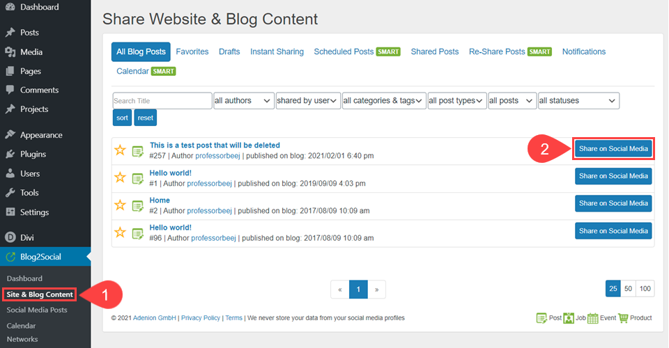Click the Appearance paintbrush icon
This screenshot has width=669, height=348.
pyautogui.click(x=10, y=135)
